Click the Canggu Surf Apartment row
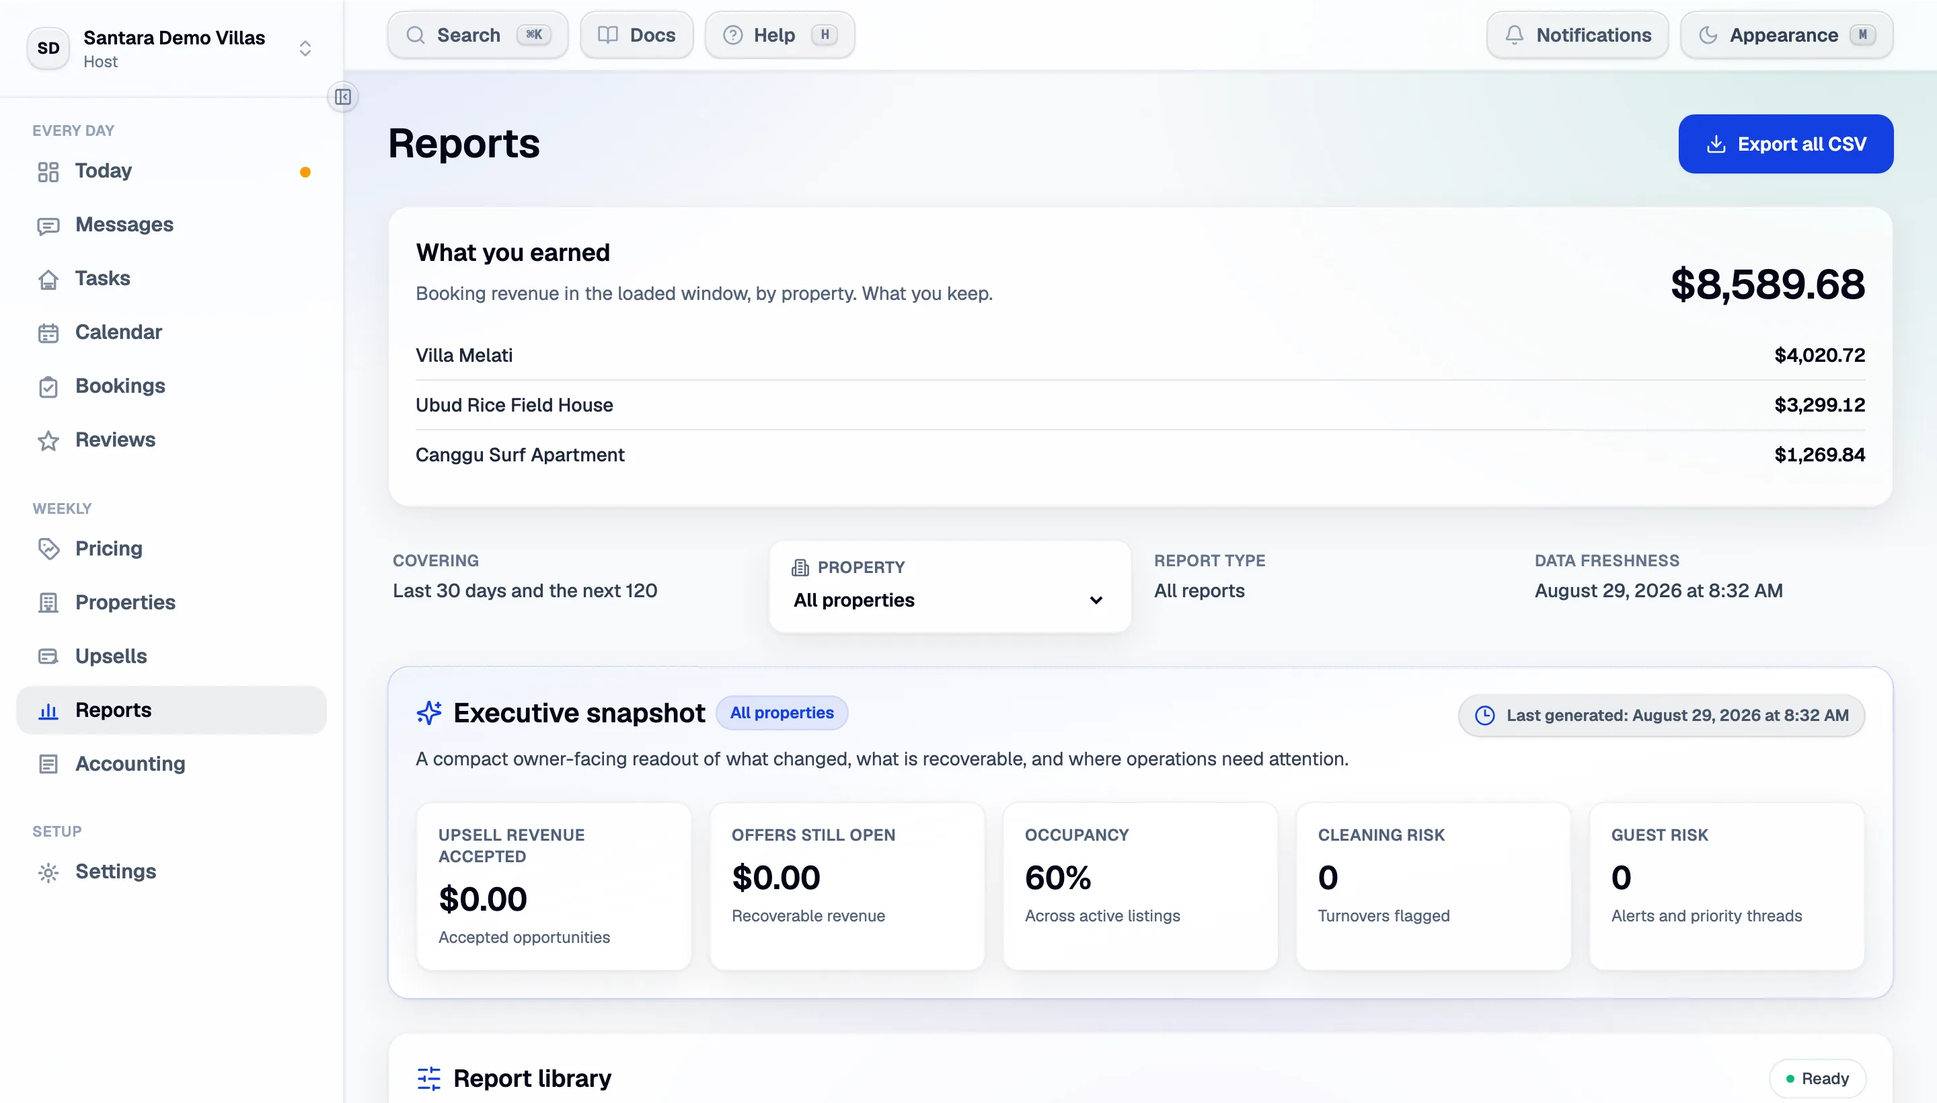The height and width of the screenshot is (1103, 1937). coord(1140,455)
